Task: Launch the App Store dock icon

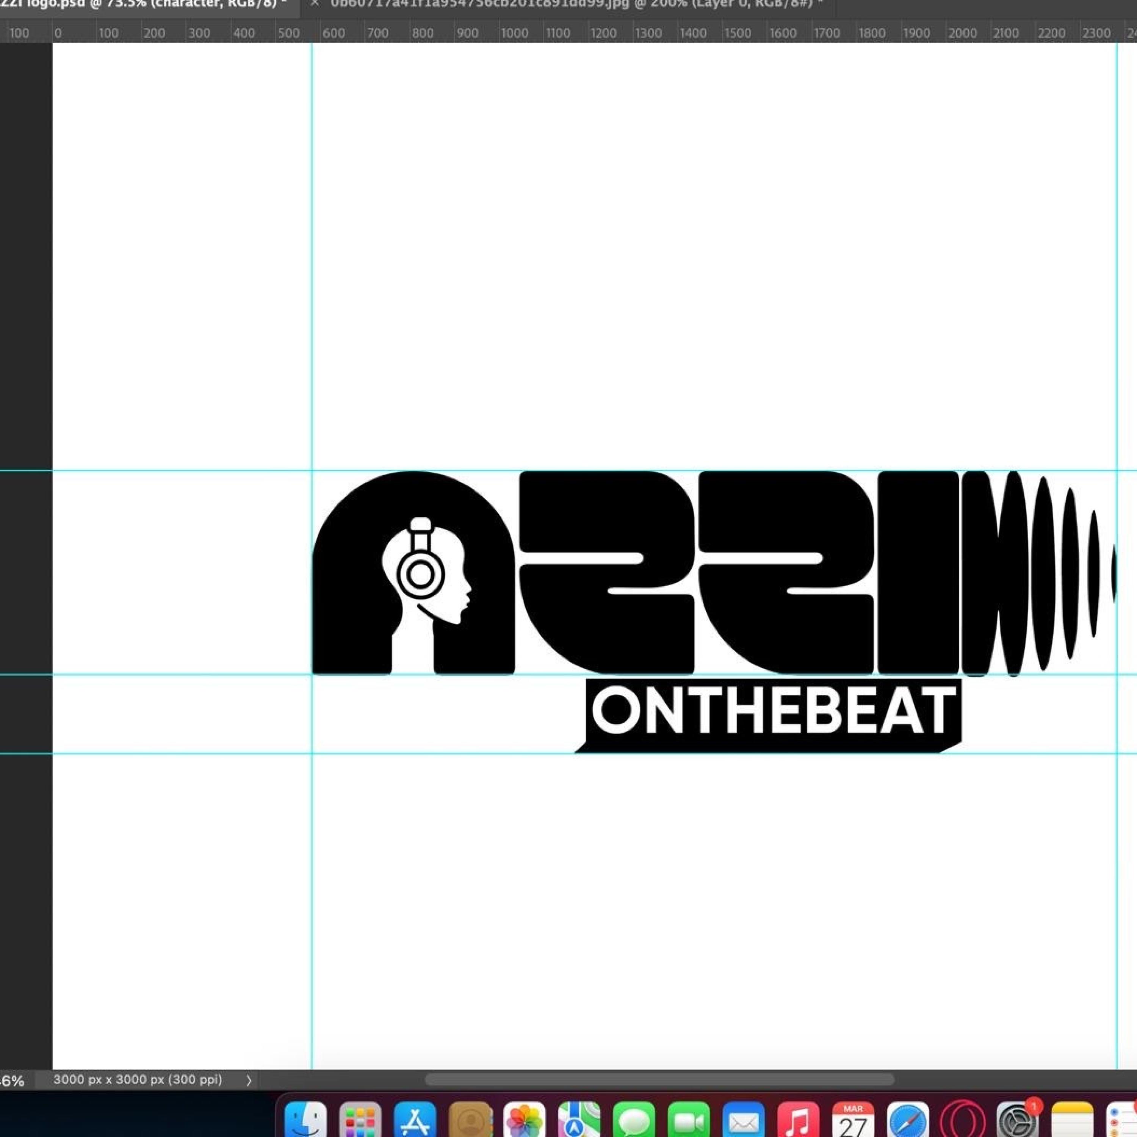Action: pos(415,1118)
